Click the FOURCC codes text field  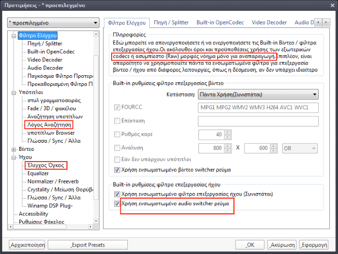coord(258,108)
